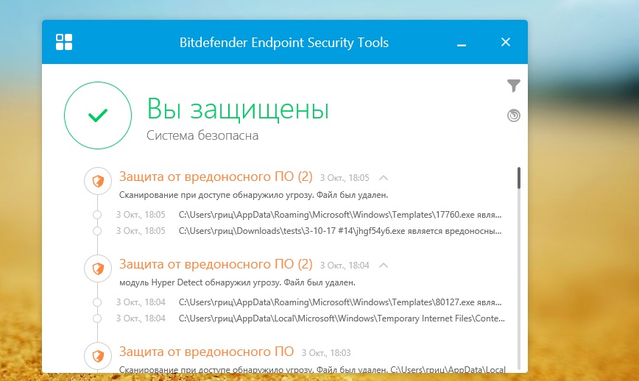
Task: Click shield icon of the 18:04 antimalware event
Action: 98,268
